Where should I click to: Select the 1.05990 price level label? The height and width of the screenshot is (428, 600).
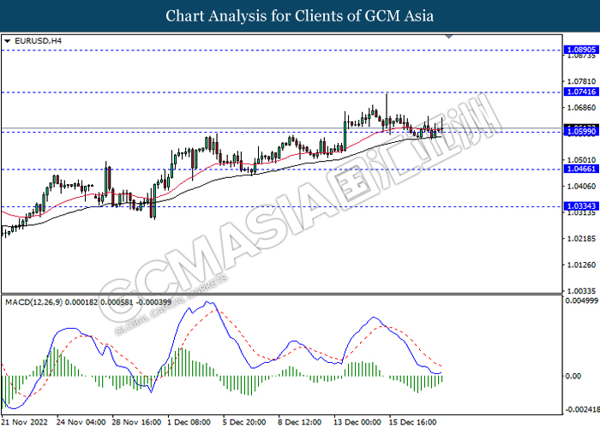click(x=581, y=132)
